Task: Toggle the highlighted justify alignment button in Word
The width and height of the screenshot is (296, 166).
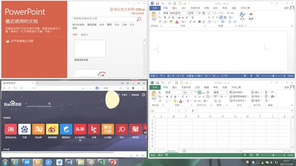Action: [221, 17]
